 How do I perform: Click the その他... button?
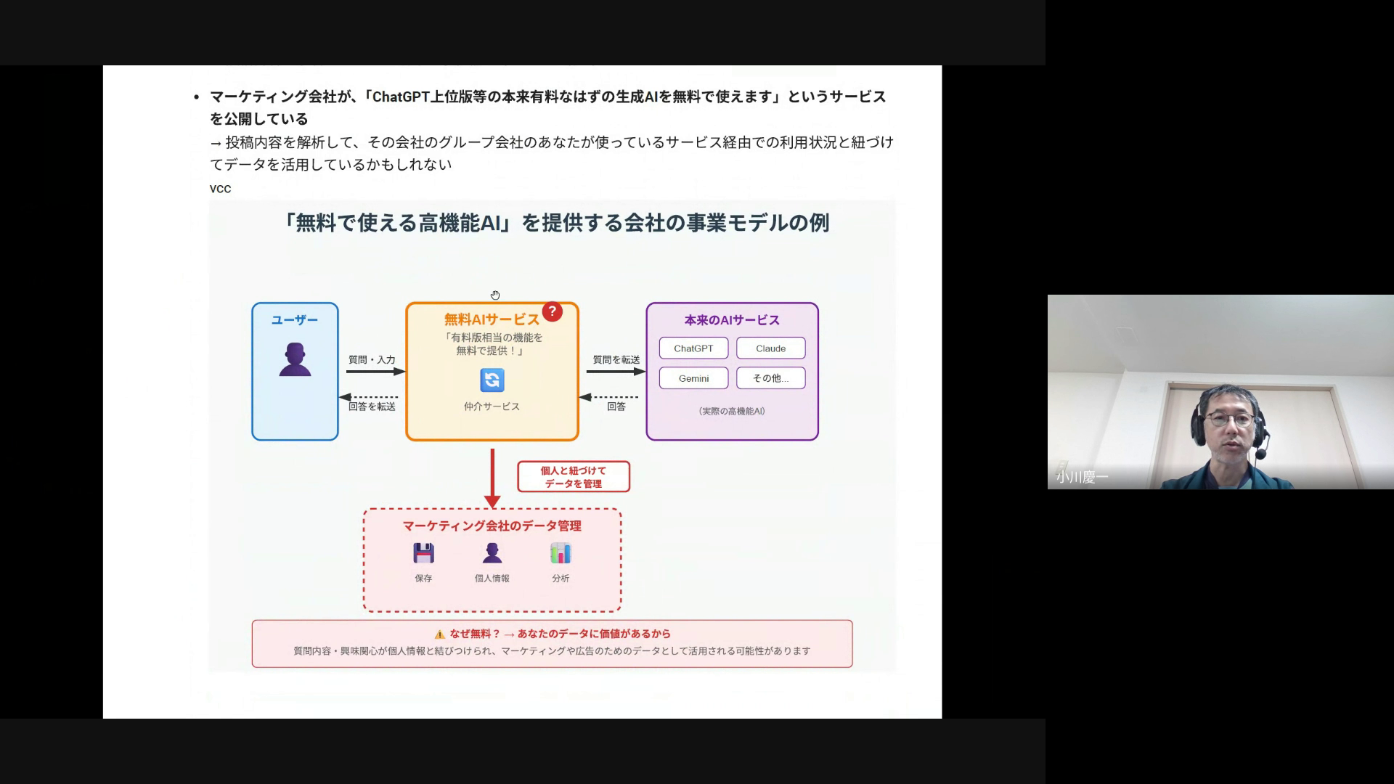point(770,378)
